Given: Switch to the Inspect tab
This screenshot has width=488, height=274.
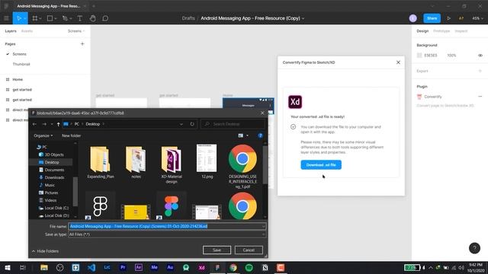Looking at the screenshot, I should pyautogui.click(x=461, y=31).
